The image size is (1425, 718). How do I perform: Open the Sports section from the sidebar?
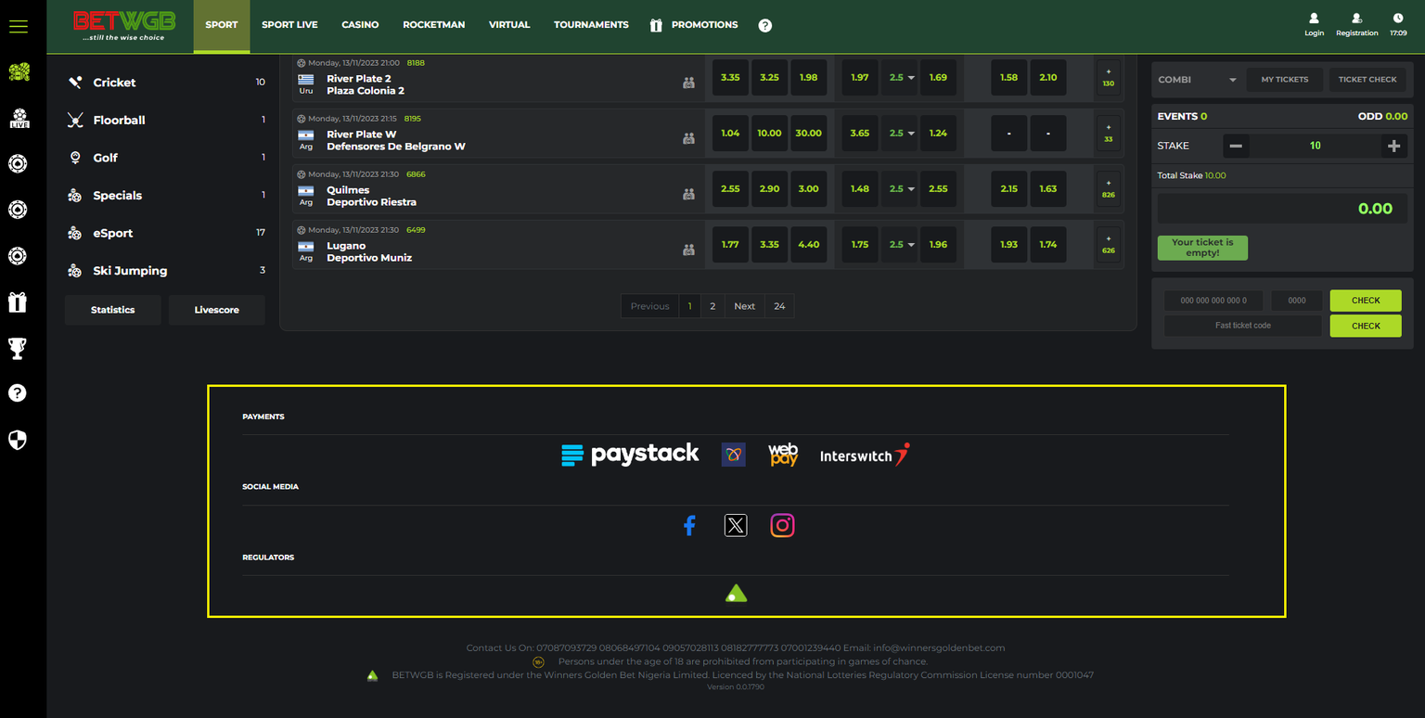[19, 71]
